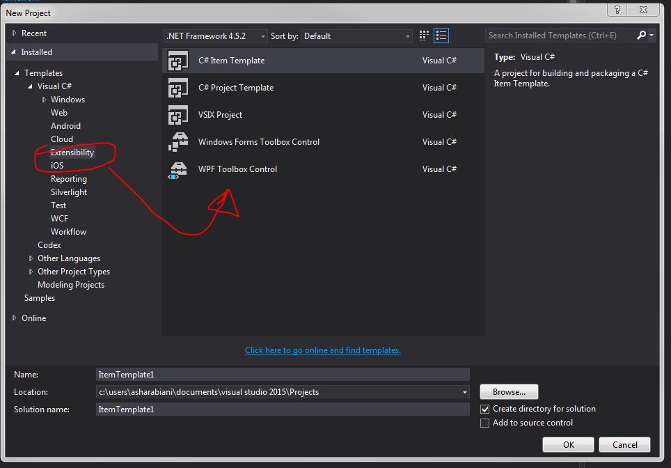Collapse the Visual C# node
Screen dimensions: 671x468
(x=30, y=86)
